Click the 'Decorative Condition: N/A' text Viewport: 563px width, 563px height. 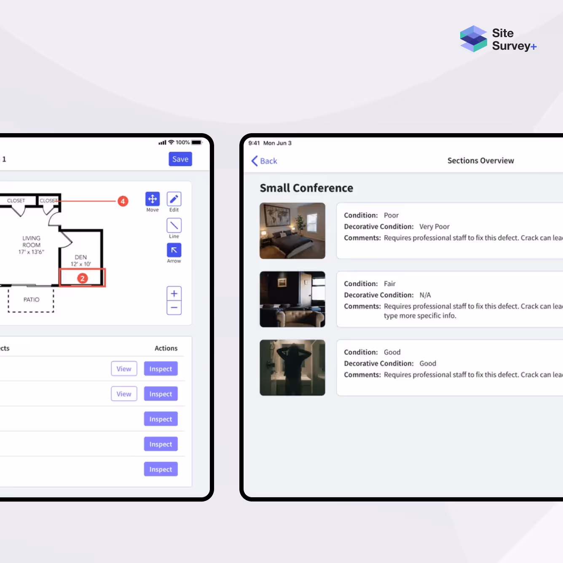coord(387,295)
